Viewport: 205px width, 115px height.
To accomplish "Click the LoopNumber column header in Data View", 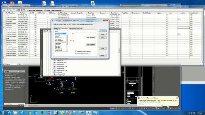I will pos(194,13).
